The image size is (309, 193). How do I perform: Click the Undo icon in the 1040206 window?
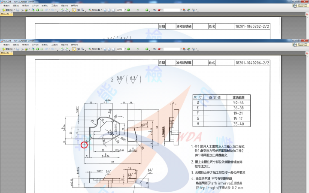coord(46,49)
